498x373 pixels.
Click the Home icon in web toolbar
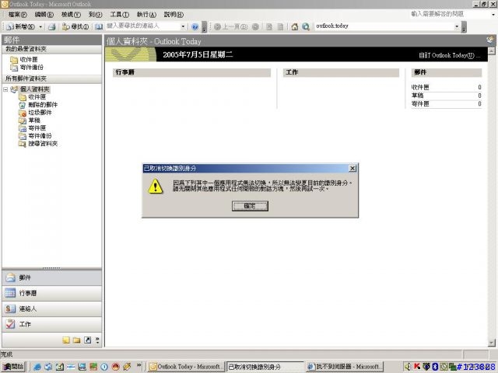point(294,26)
